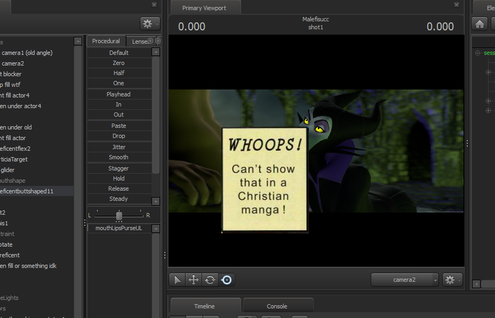This screenshot has width=495, height=318.
Task: Apply the Smooth preset
Action: (x=119, y=157)
